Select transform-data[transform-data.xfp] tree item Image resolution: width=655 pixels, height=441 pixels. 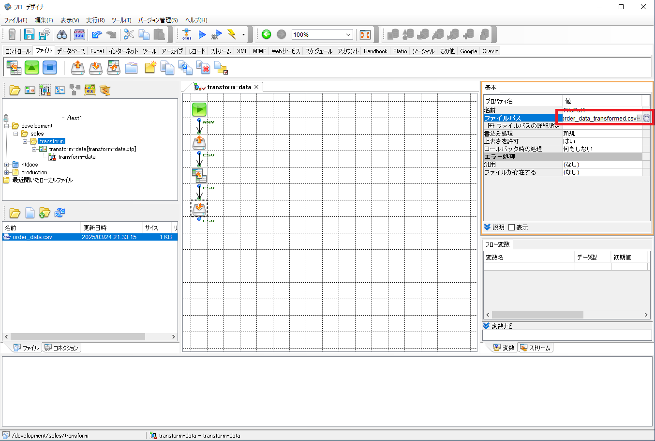92,149
